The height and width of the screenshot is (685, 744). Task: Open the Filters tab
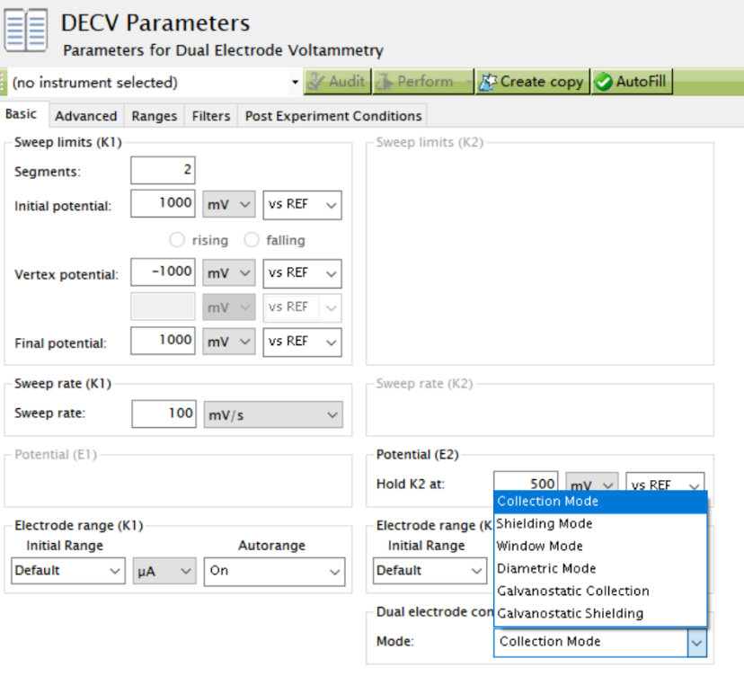(210, 116)
